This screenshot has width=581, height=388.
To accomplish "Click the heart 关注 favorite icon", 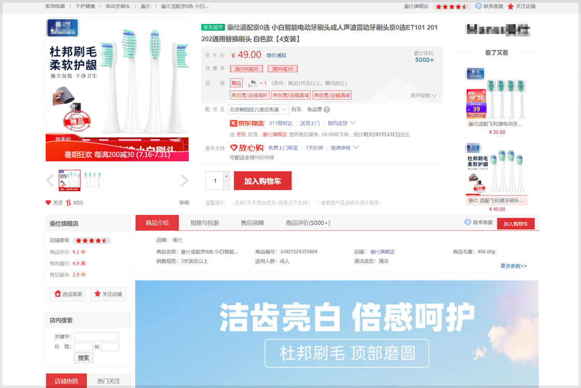I will [48, 203].
